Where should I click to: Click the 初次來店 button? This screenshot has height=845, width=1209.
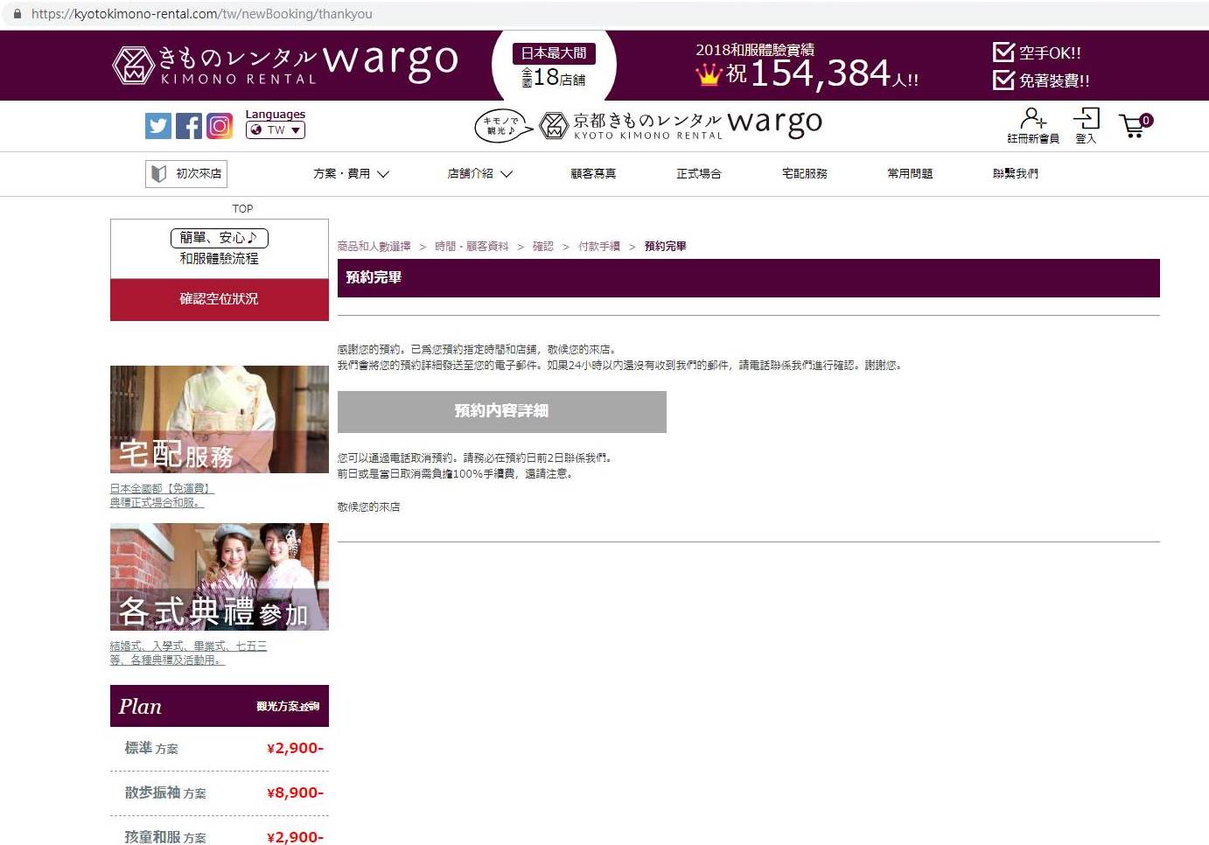pos(186,173)
